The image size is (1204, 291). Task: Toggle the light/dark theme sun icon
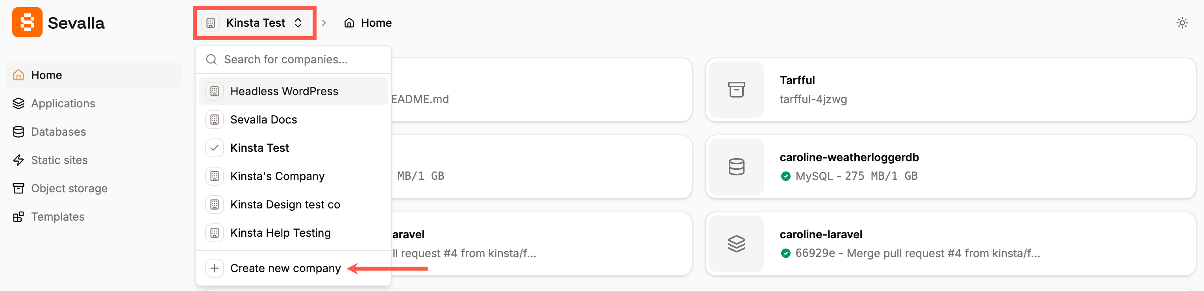[x=1182, y=23]
